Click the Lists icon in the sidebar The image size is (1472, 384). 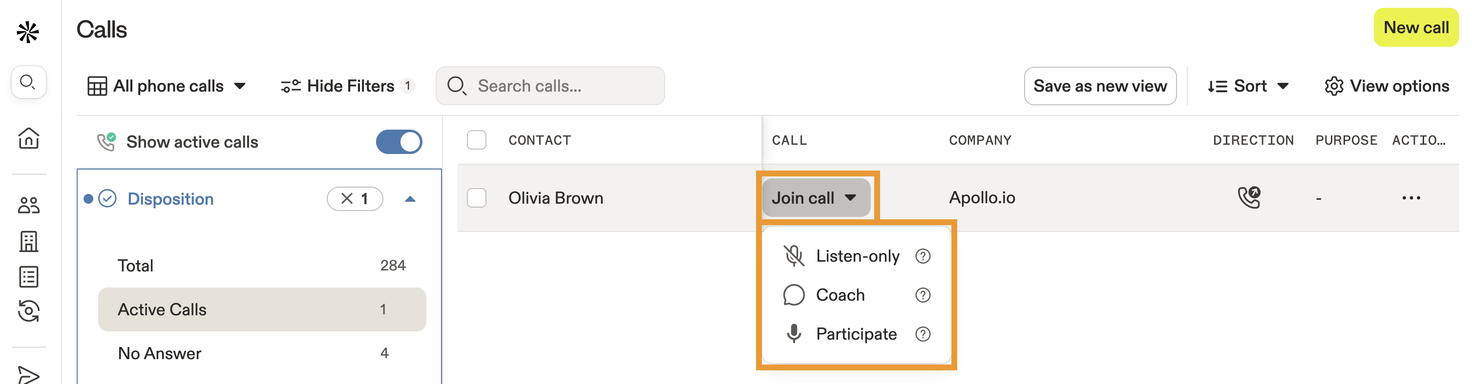29,277
